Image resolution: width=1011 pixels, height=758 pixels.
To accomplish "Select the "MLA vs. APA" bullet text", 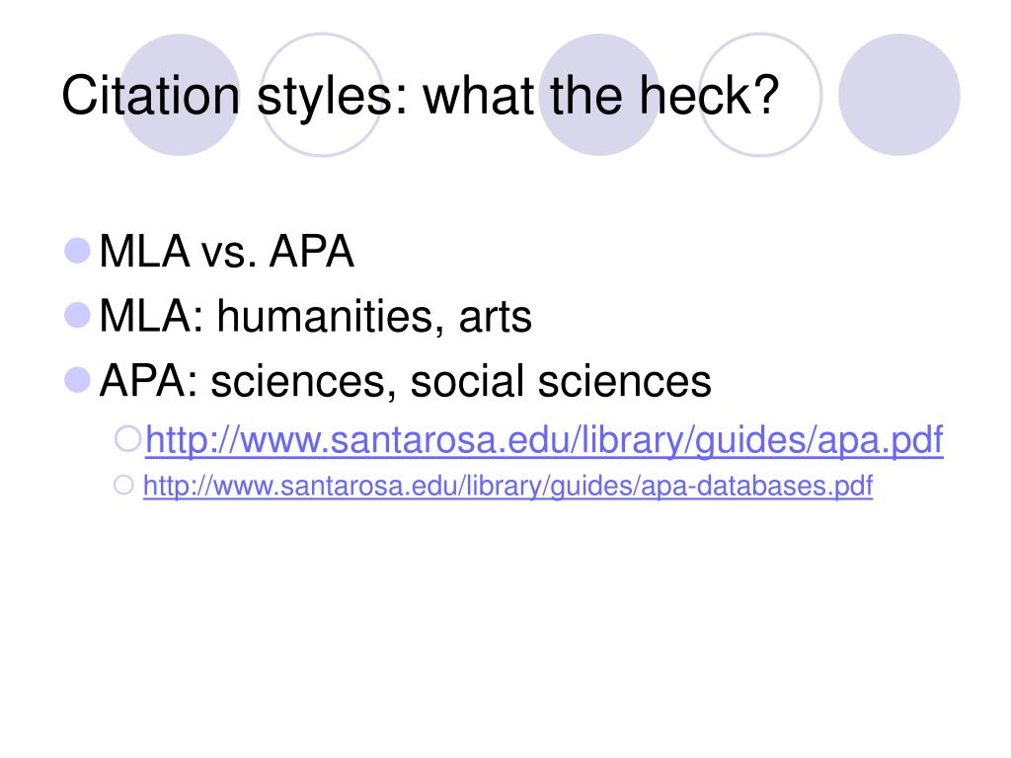I will tap(227, 251).
